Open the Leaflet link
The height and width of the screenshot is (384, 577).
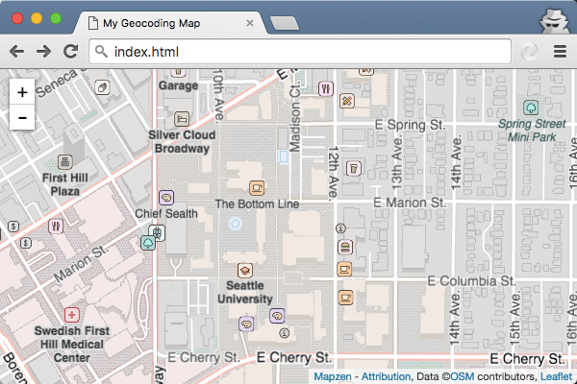click(x=556, y=376)
